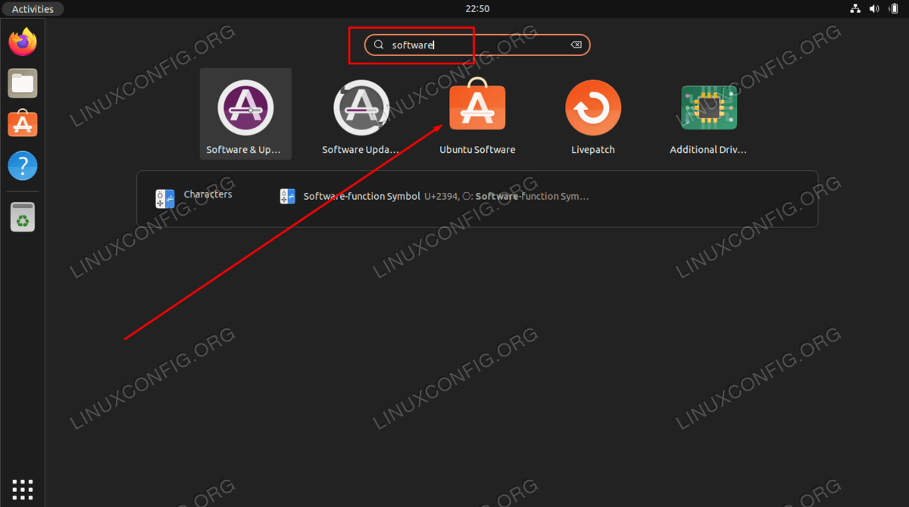This screenshot has height=507, width=909.
Task: Open the clock showing 22:50
Action: (477, 9)
